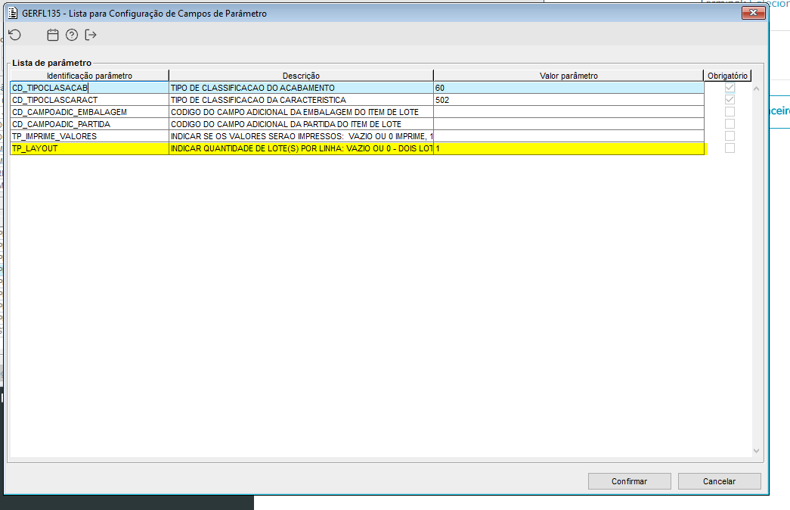The height and width of the screenshot is (510, 790).
Task: Select the CD_CAMPOADIC_PARTIDA cell
Action: [90, 124]
